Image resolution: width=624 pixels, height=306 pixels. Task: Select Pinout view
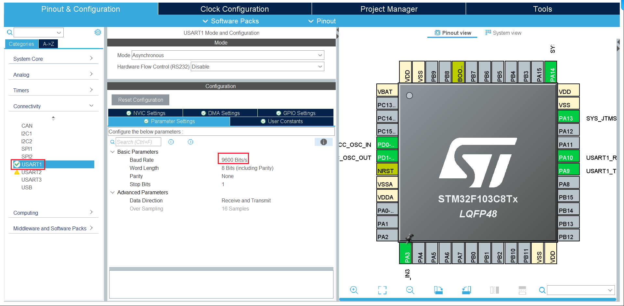pos(453,33)
